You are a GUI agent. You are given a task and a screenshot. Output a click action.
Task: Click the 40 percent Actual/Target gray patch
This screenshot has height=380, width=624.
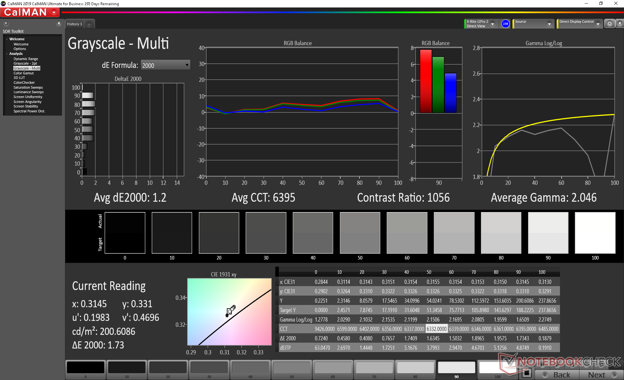click(313, 233)
